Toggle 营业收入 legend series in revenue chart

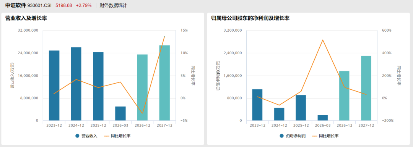coord(86,136)
